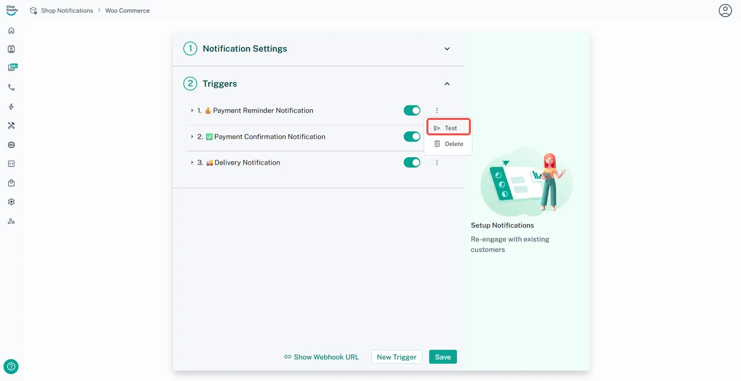Disable Payment Reminder Notification toggle
The image size is (741, 381).
point(412,111)
